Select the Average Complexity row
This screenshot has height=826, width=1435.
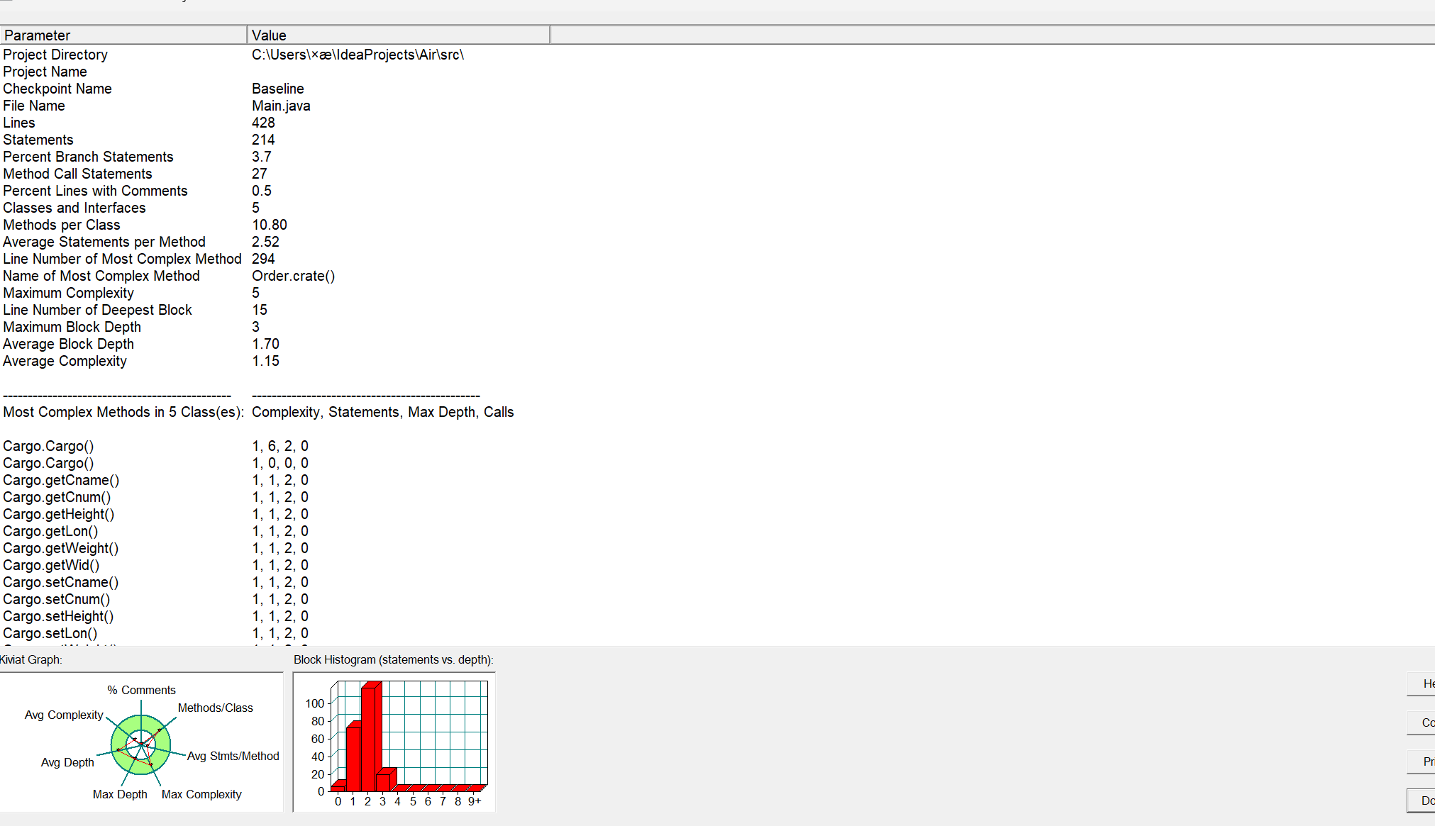click(65, 361)
